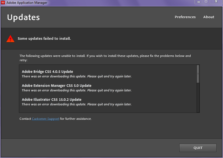Click the retry instructions text paragraph

pyautogui.click(x=105, y=58)
